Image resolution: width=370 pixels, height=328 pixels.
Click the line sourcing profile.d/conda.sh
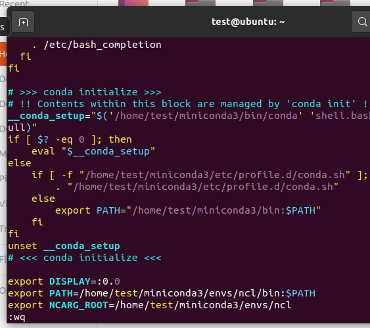point(197,187)
